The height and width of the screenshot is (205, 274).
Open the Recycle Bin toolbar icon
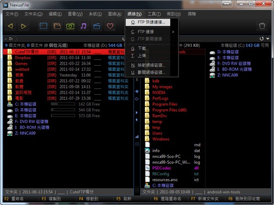[x=262, y=26]
